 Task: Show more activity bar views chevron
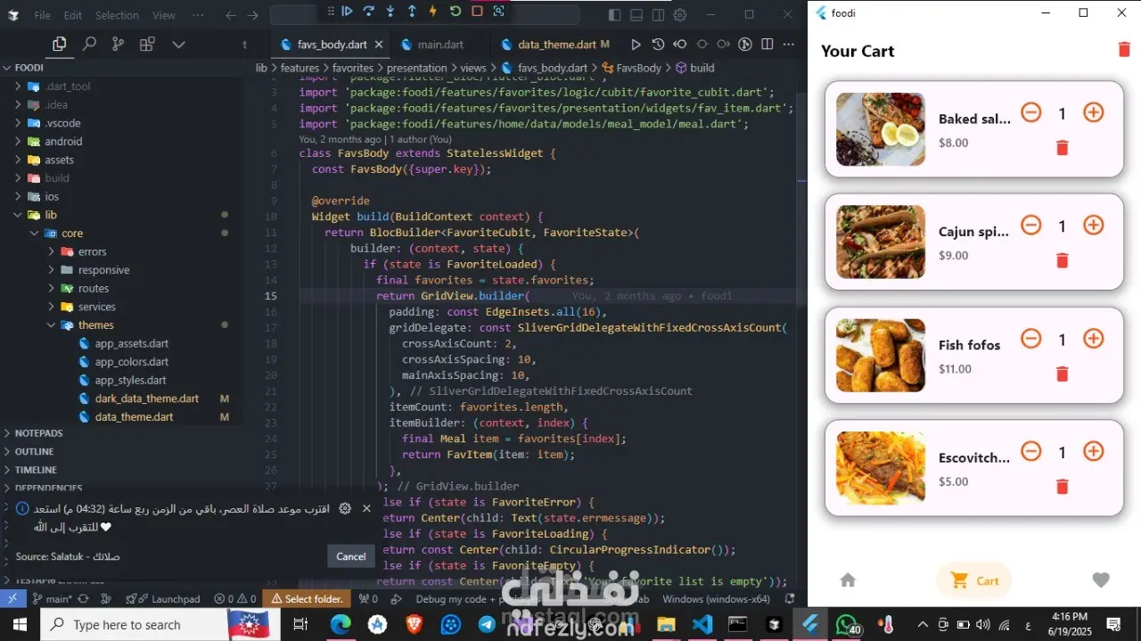[178, 44]
